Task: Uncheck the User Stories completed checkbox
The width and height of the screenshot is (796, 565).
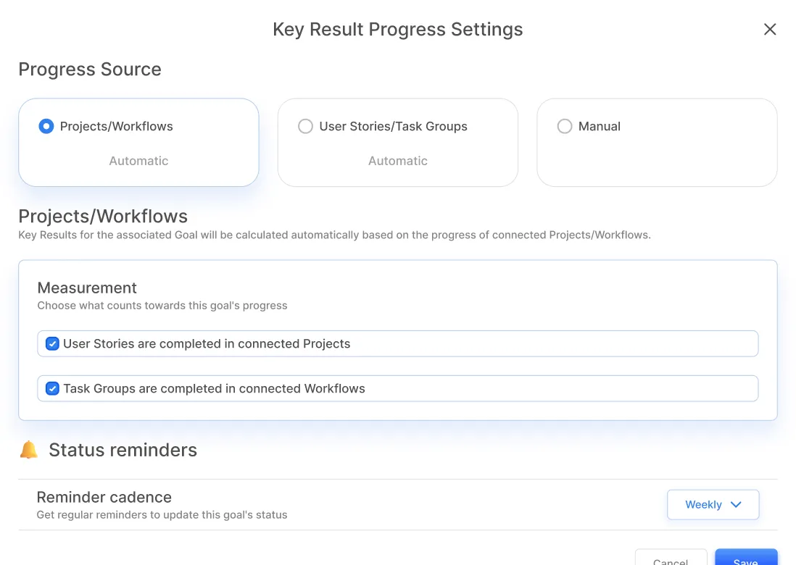Action: (52, 344)
